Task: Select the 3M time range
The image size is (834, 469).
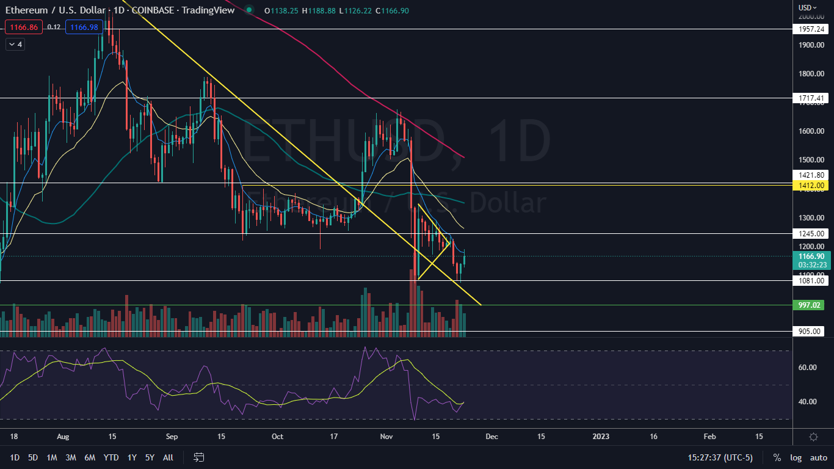Action: tap(71, 457)
